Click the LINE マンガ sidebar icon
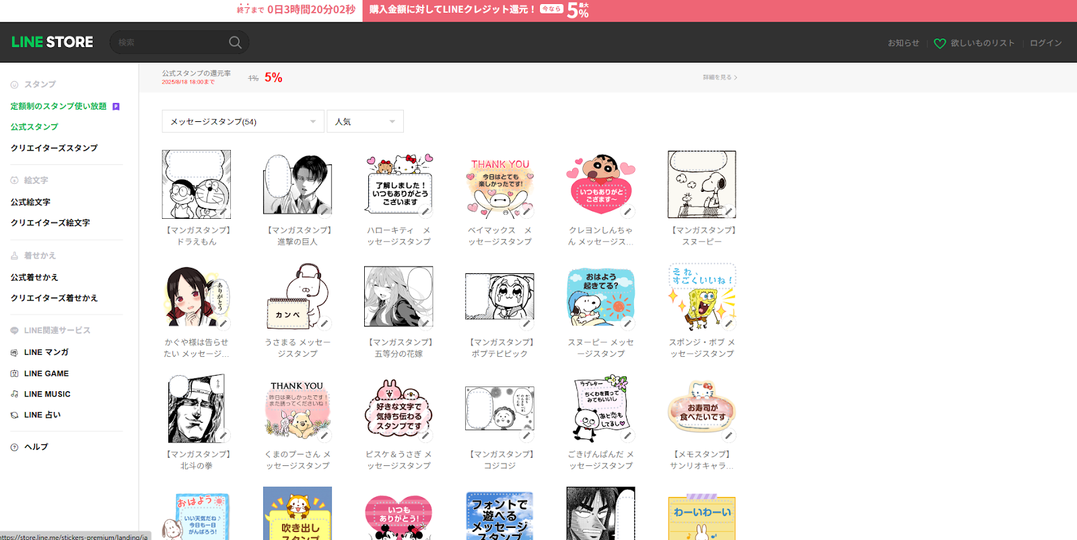 [14, 352]
